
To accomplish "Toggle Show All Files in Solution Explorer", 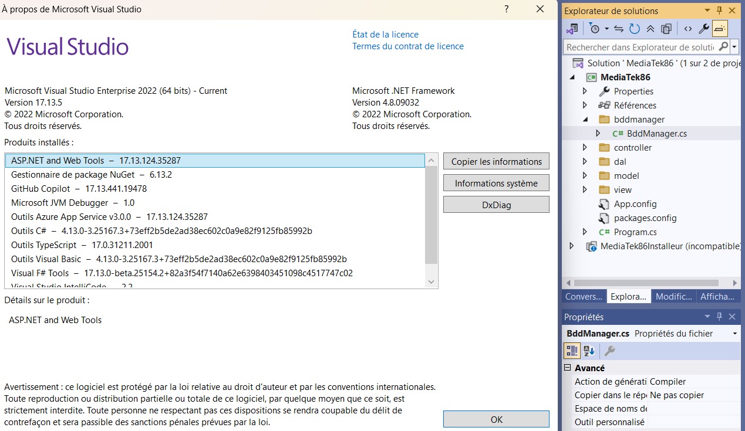I will pos(666,29).
